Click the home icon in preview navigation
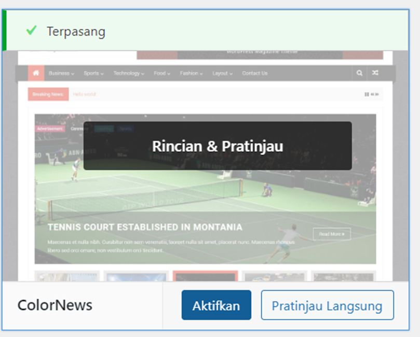420x337 pixels. [36, 73]
